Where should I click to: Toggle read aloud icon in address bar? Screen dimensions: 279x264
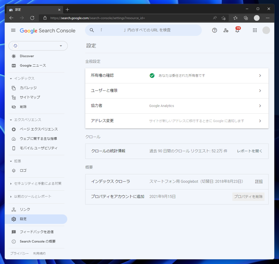tap(215, 18)
